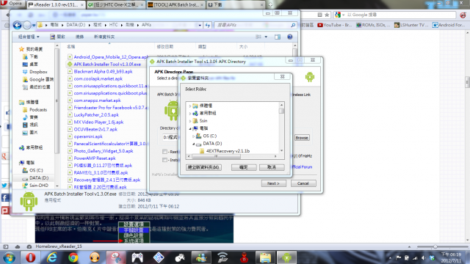
Task: Click volume icon in system tray
Action: [x=423, y=257]
